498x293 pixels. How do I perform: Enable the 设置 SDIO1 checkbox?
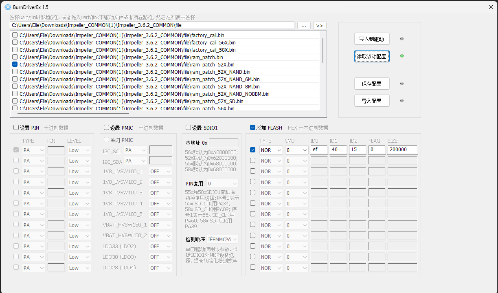[188, 128]
